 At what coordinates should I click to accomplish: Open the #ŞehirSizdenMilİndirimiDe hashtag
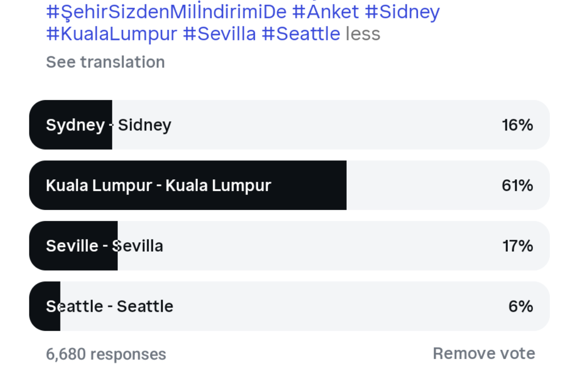pyautogui.click(x=166, y=12)
